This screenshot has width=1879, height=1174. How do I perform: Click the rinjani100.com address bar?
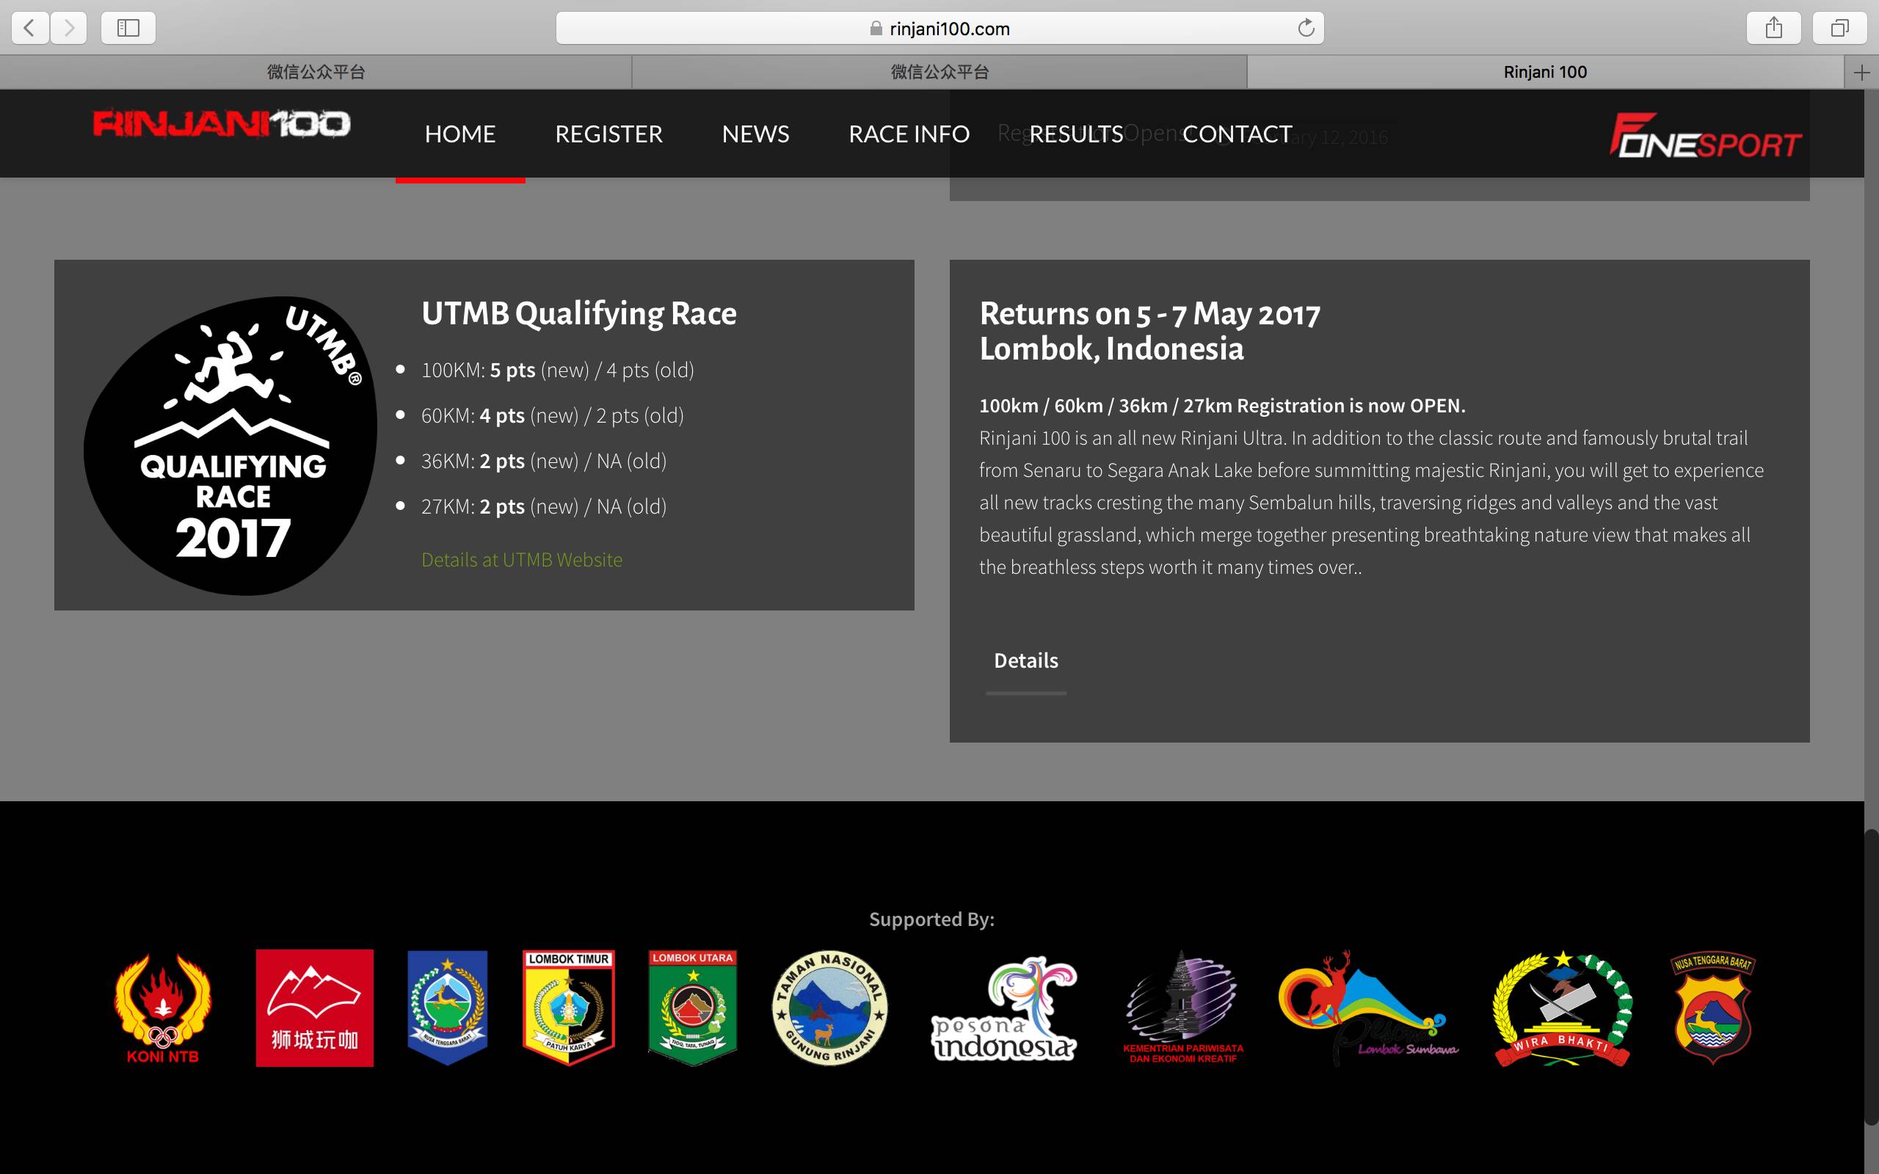coord(939,29)
